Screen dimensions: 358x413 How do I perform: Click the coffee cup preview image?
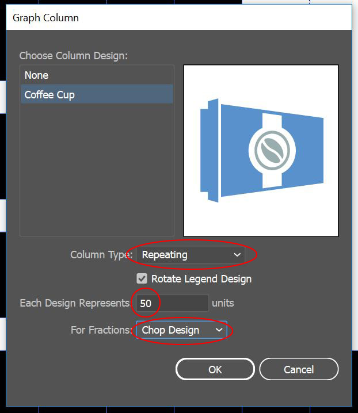tap(261, 150)
